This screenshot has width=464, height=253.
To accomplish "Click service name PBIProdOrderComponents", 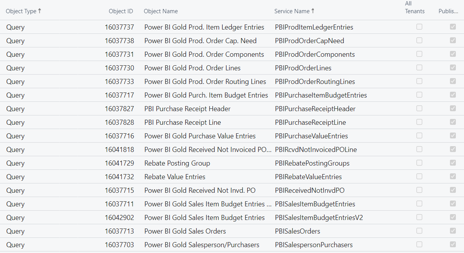I will click(x=315, y=54).
